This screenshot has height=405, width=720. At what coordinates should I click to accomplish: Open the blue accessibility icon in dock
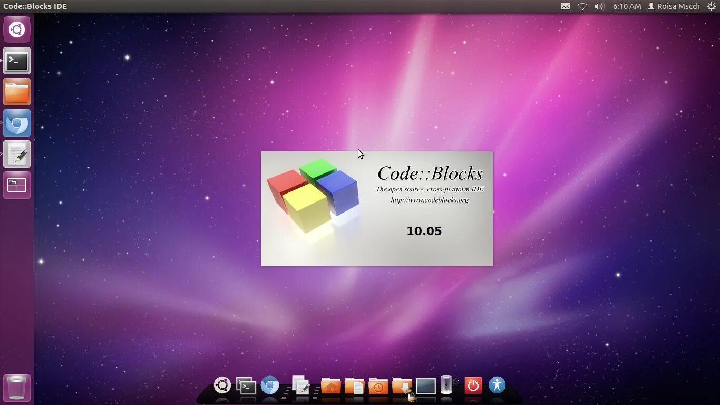[497, 385]
